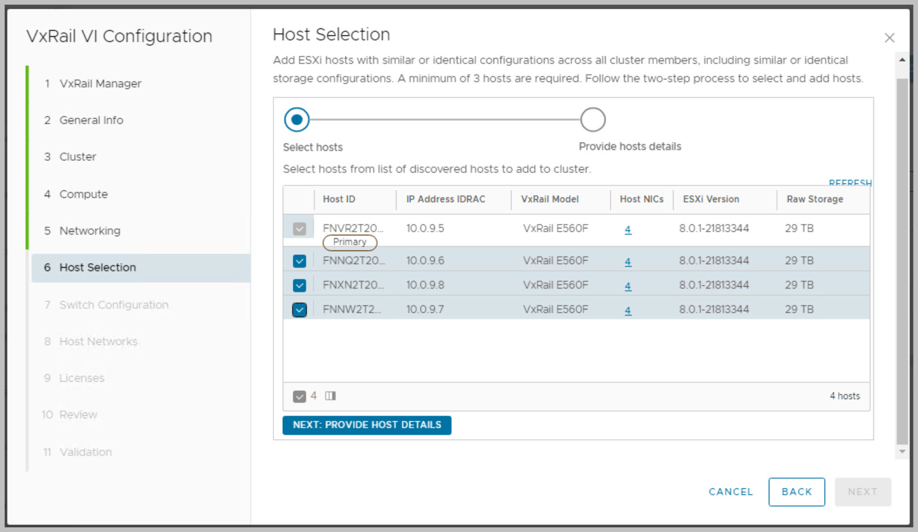
Task: Click the column toggle icon in table footer
Action: click(330, 396)
